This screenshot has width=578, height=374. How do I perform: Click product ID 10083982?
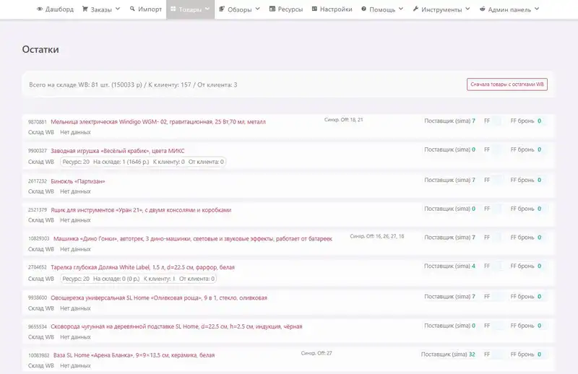tap(39, 355)
